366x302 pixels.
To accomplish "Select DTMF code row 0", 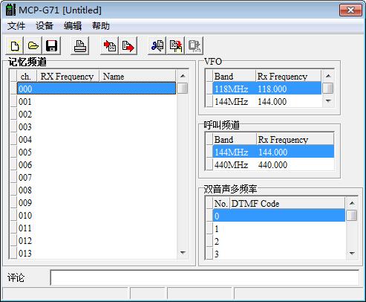I will [278, 216].
